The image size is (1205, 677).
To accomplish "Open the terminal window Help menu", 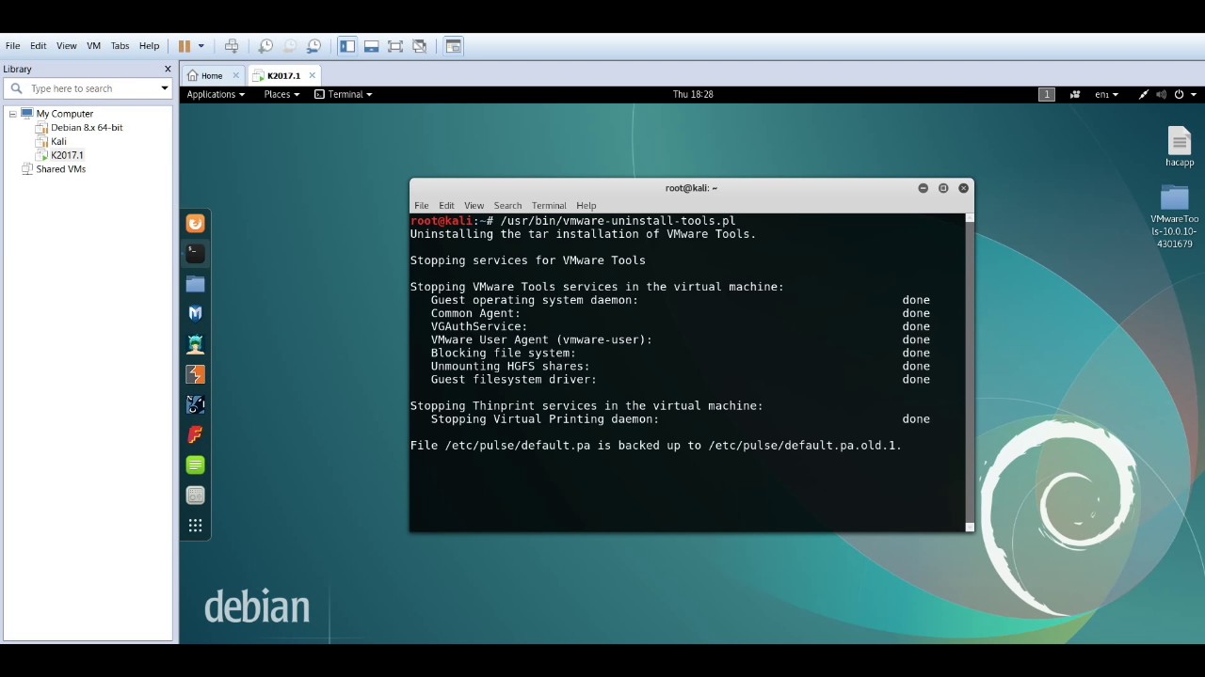I will click(x=586, y=205).
